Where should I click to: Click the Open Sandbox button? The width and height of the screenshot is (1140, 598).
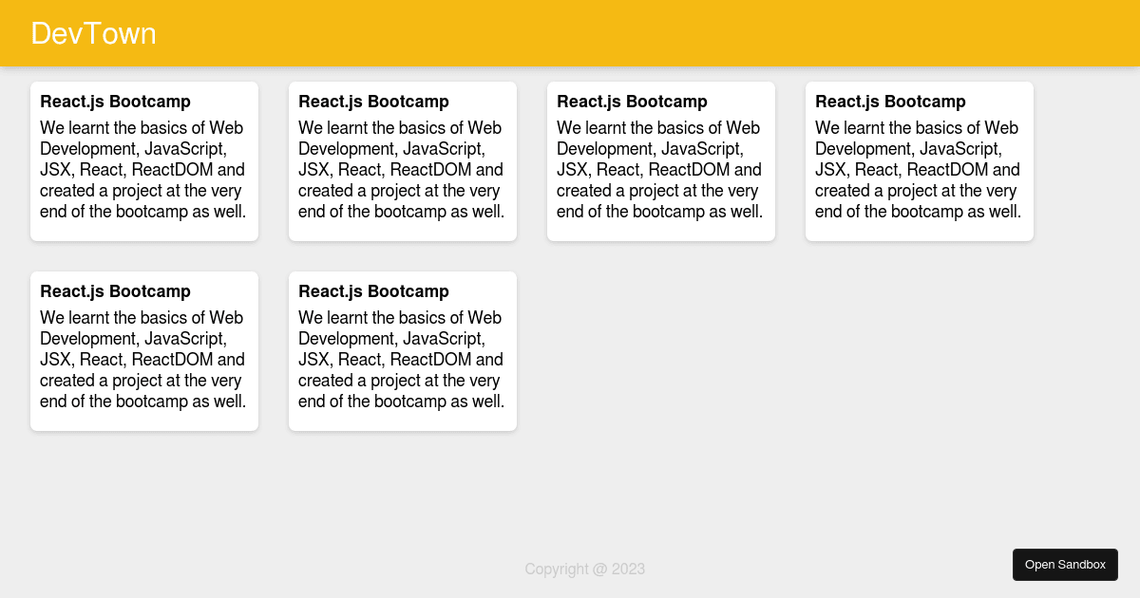tap(1065, 564)
